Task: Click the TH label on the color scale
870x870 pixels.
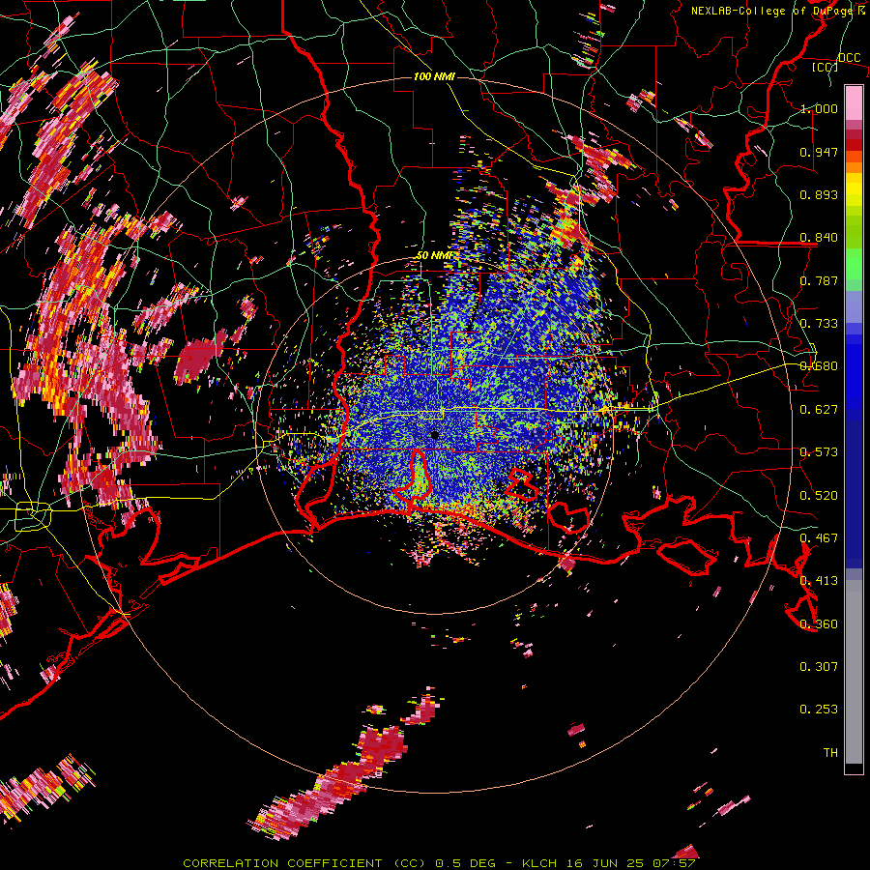Action: [830, 752]
